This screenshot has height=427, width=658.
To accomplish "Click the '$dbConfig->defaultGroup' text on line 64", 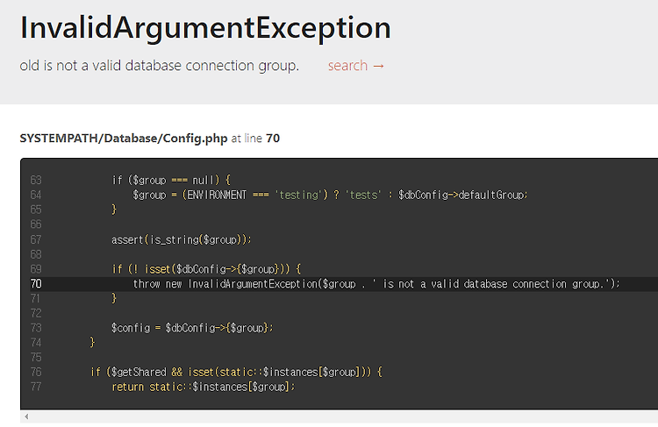I will click(463, 195).
